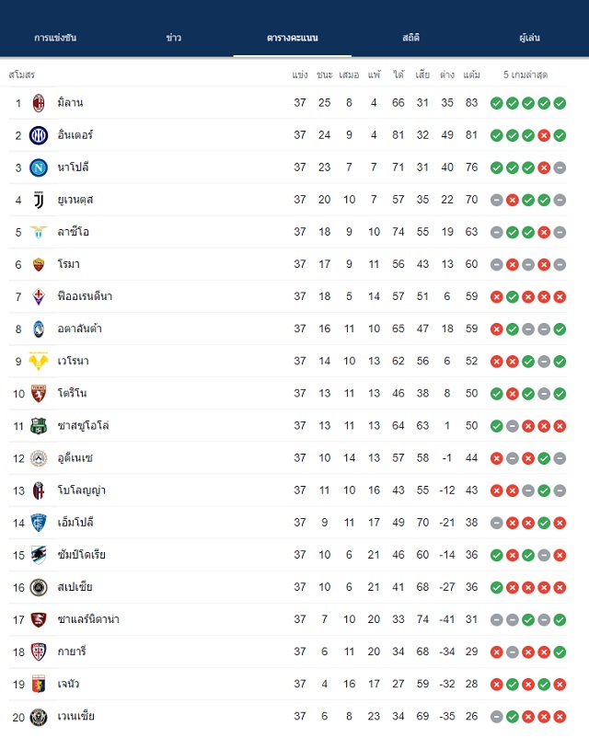Switch to the สถิติ tab
This screenshot has height=738, width=589.
411,38
